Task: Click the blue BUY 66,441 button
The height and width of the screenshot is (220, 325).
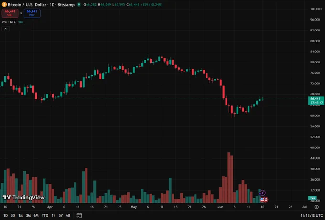Action: (x=32, y=13)
